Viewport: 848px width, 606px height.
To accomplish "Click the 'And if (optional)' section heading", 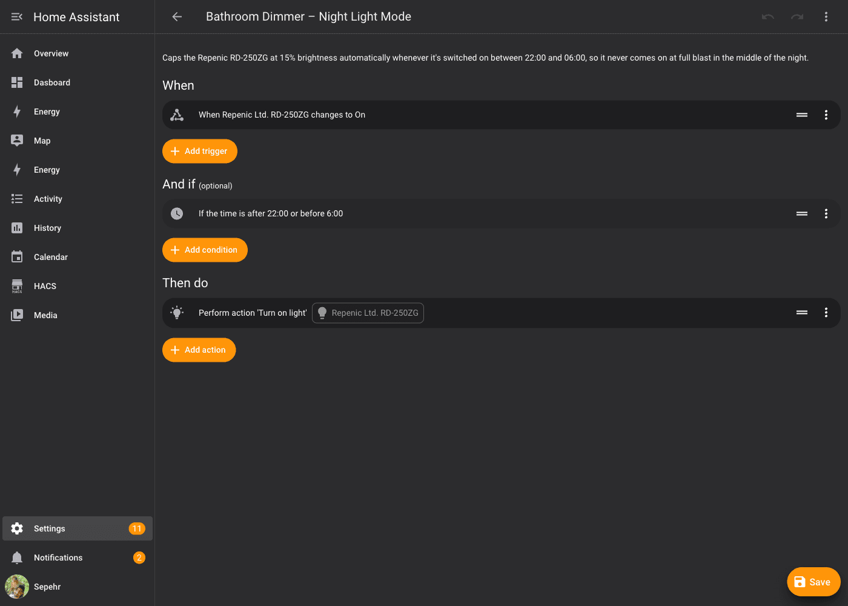I will click(x=197, y=184).
